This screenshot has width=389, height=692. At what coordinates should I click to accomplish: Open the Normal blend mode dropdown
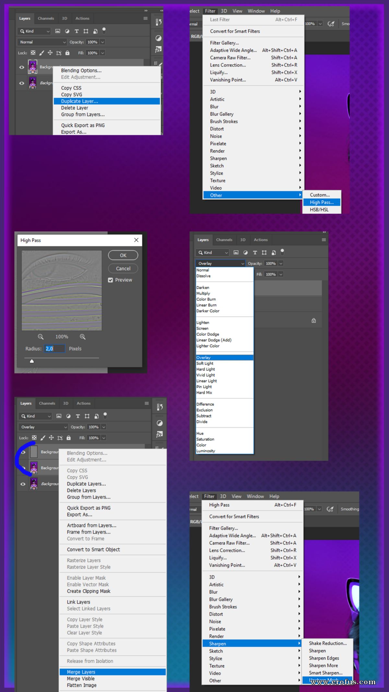coord(42,42)
